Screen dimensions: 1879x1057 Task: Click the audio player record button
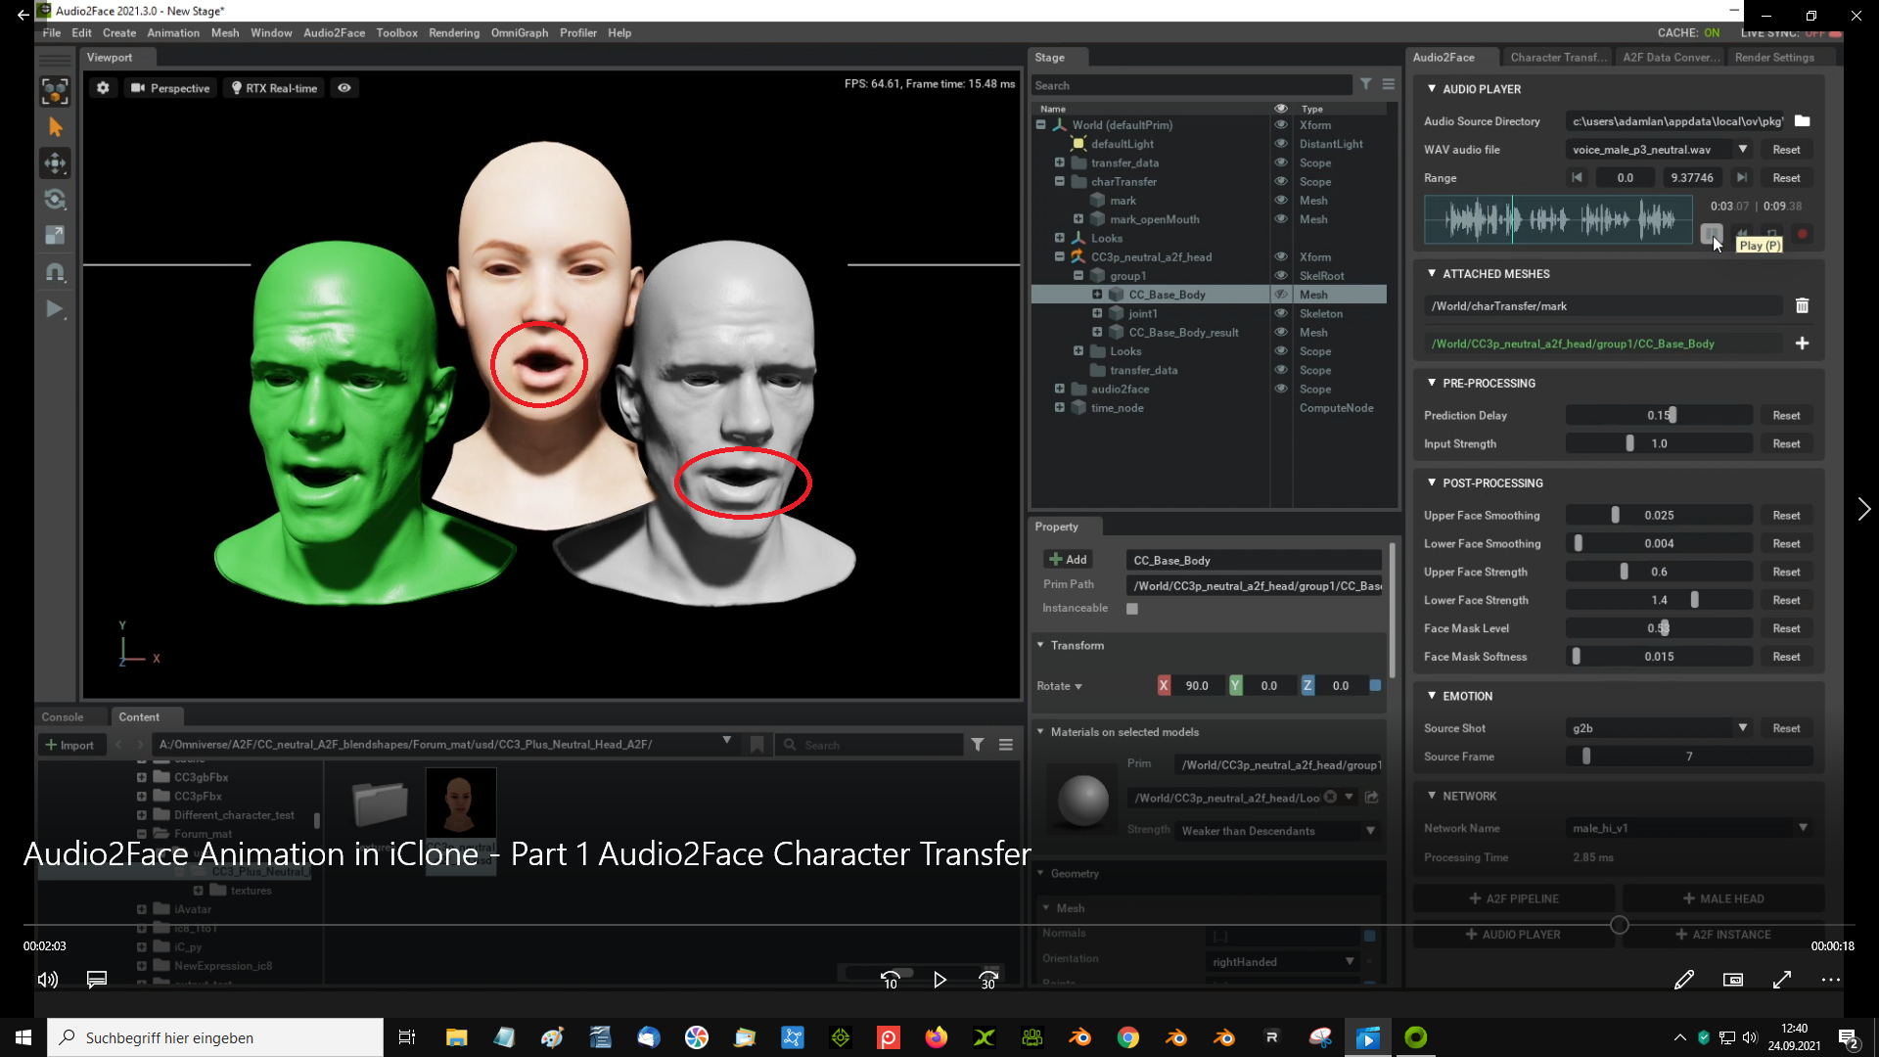[1802, 234]
